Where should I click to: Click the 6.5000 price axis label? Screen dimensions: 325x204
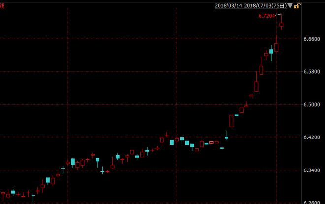click(x=312, y=104)
